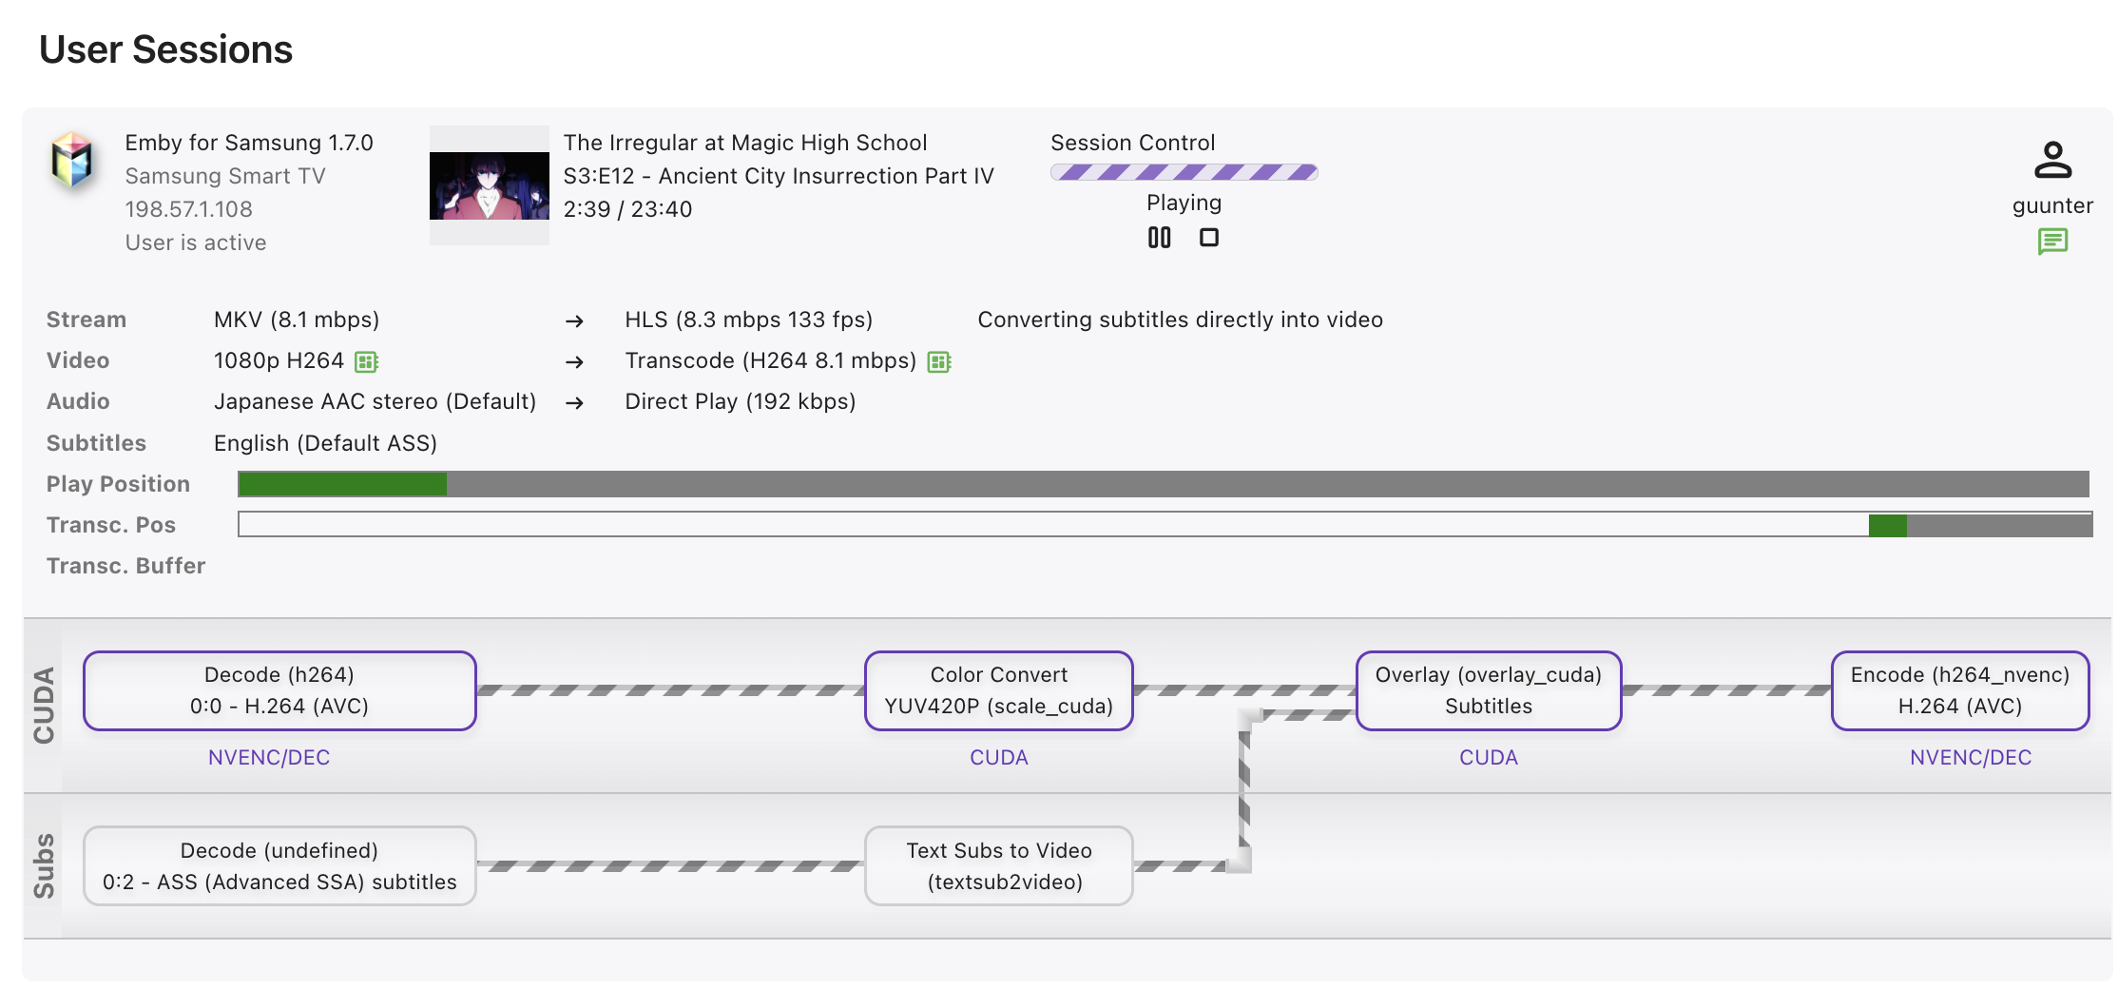This screenshot has width=2118, height=989.
Task: Click 'Transcode (H264 8.1 mbps)' text
Action: tap(771, 361)
